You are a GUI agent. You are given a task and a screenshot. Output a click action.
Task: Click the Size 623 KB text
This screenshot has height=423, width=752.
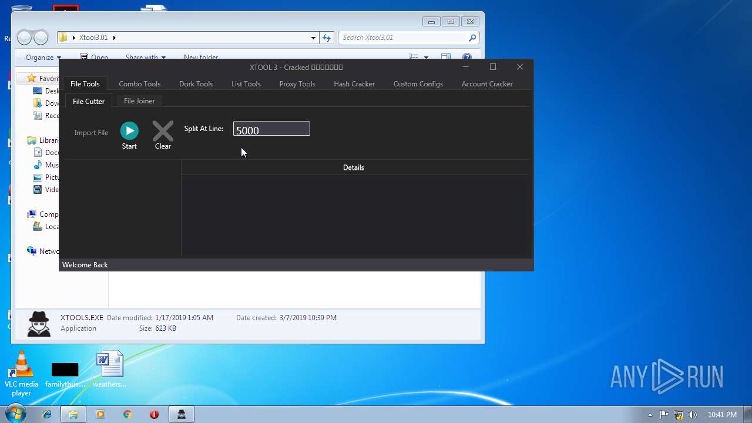point(157,328)
